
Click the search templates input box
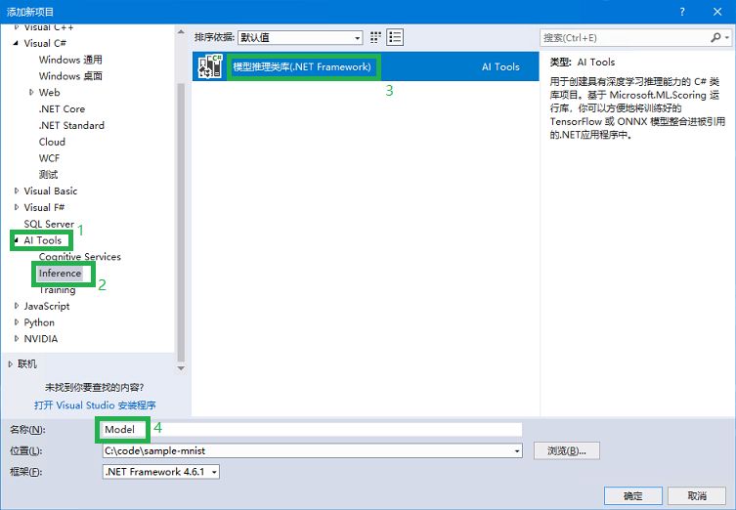coord(625,37)
